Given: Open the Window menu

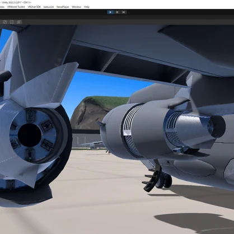Looking at the screenshot, I should (77, 7).
